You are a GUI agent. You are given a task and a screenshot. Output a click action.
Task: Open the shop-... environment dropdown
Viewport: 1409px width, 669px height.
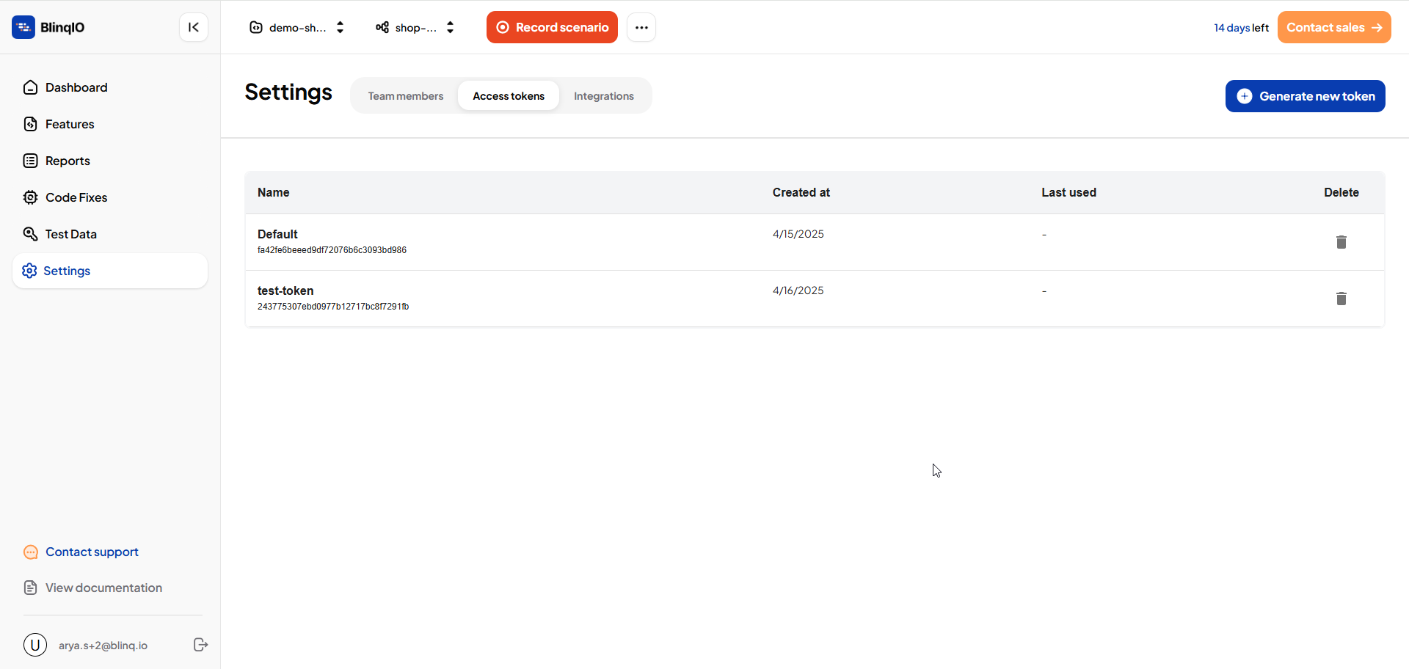[x=415, y=27]
